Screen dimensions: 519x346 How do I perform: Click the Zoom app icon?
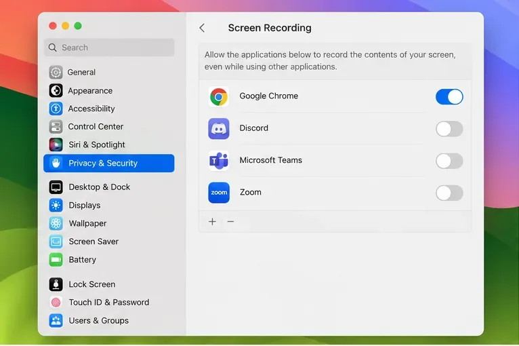(218, 193)
